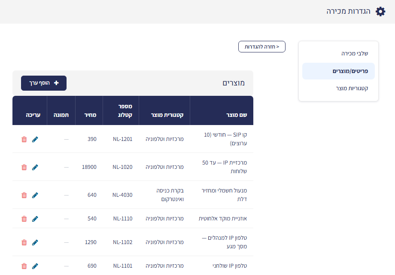The height and width of the screenshot is (275, 395).
Task: Edit the מנעול חשמלי product NL-4030
Action: click(x=35, y=195)
